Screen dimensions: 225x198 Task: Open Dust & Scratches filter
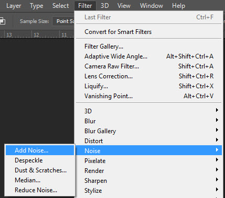[40, 170]
